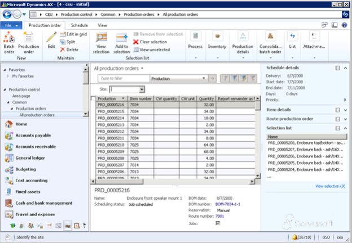Select PRD_00005208 in selection list
352x243 pixels.
[306, 143]
